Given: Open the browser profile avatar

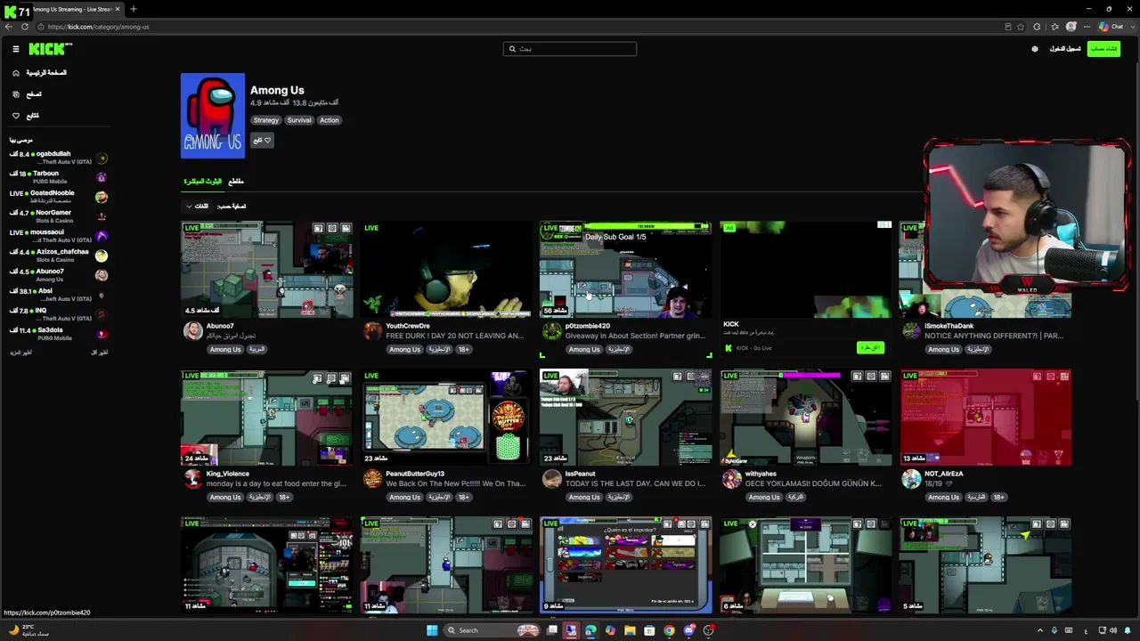Looking at the screenshot, I should pos(1071,27).
